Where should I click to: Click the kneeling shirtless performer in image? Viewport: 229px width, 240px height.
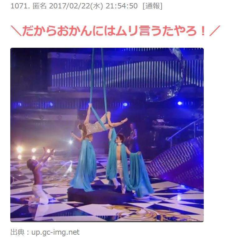coord(39,175)
